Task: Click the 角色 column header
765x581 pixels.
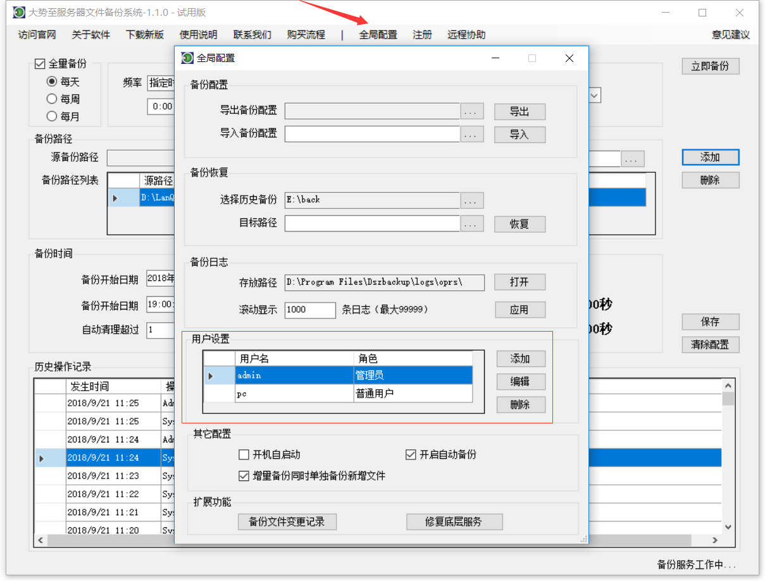Action: pyautogui.click(x=413, y=358)
